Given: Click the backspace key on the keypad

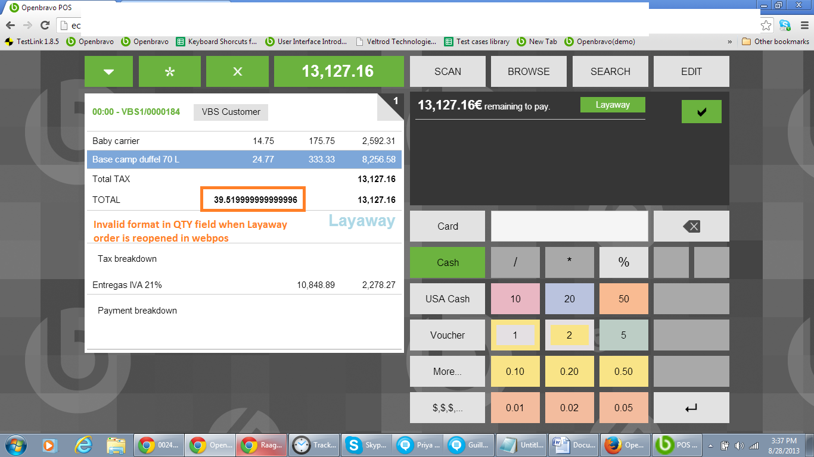Looking at the screenshot, I should 691,226.
